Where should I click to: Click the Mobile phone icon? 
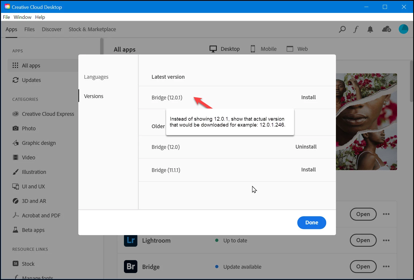pos(253,49)
